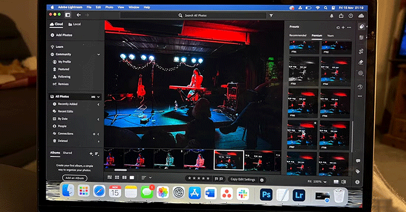The width and height of the screenshot is (406, 212).
Task: Select the Healing eraser tool
Action: (x=361, y=63)
